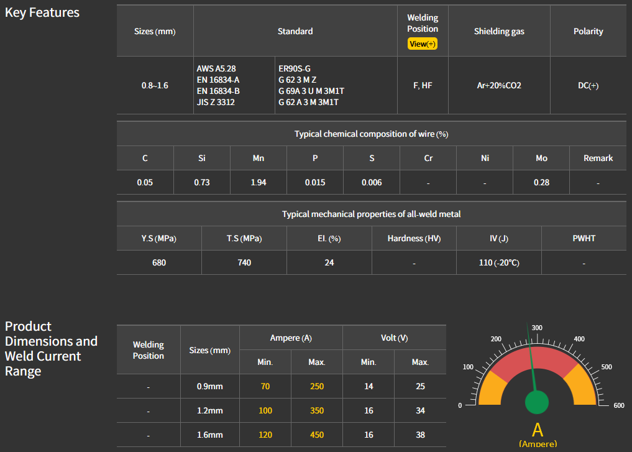Click the Key Features heading

pos(42,12)
